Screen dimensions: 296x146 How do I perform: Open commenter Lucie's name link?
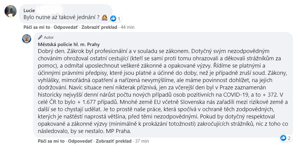click(x=29, y=11)
